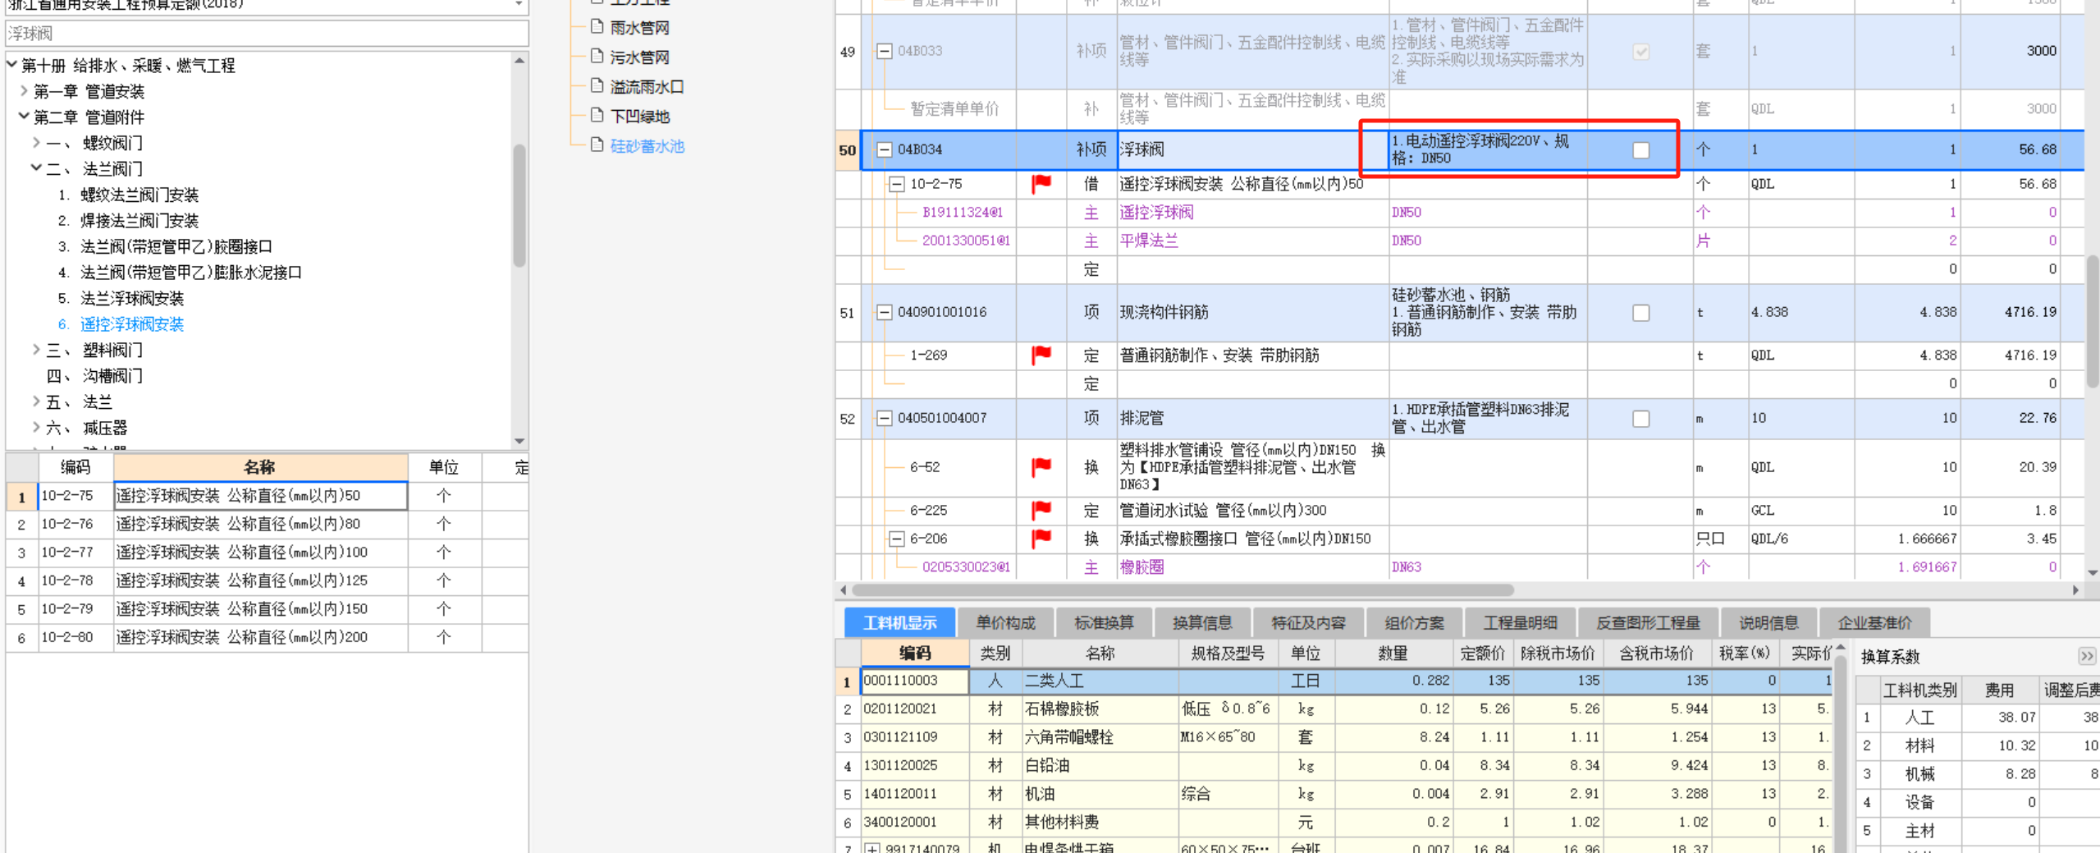Switch to 反查图形工程量 tab

click(x=1648, y=622)
